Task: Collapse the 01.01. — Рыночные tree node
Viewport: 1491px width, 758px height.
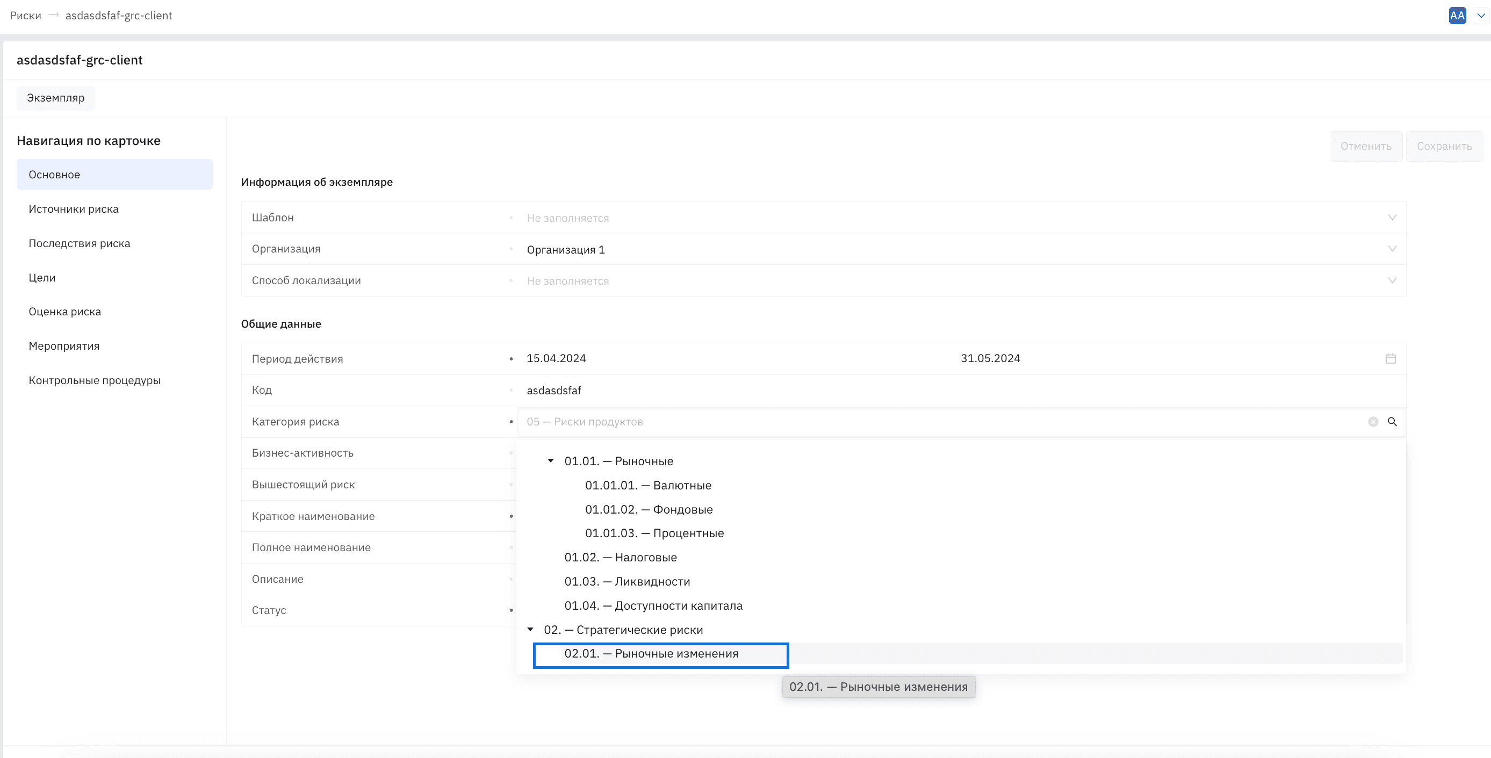Action: pyautogui.click(x=550, y=461)
